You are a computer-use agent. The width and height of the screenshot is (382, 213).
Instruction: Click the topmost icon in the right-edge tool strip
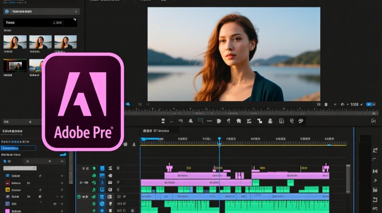coord(375,151)
